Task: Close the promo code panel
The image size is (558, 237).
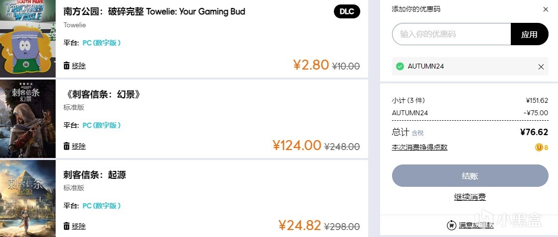Action: click(546, 9)
